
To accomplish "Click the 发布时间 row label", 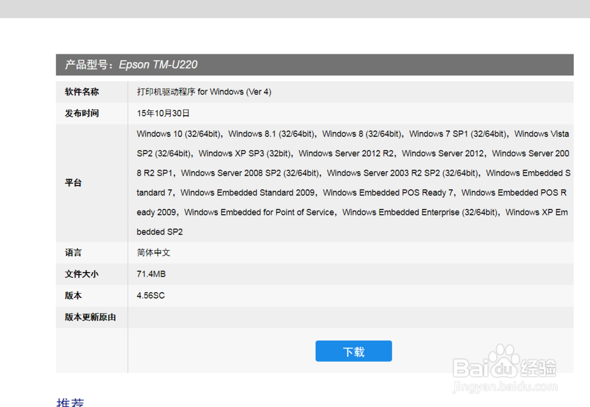I will (81, 113).
